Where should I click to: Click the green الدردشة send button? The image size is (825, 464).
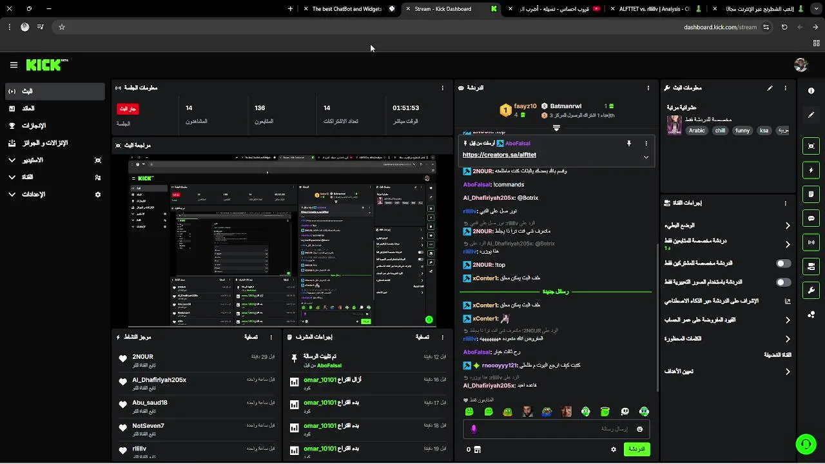click(636, 449)
